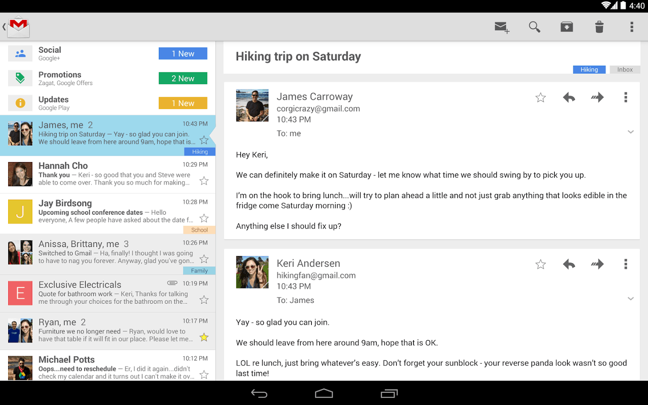Tap the yellow J avatar for Jay Birdsong
The height and width of the screenshot is (405, 648).
coord(20,211)
